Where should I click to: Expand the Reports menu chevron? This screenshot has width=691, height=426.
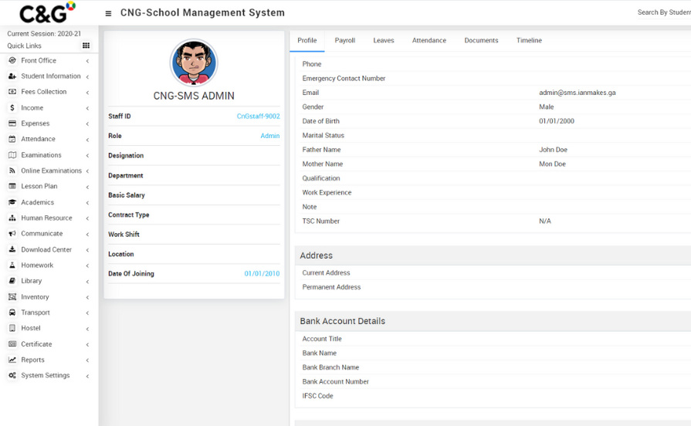[x=87, y=360]
